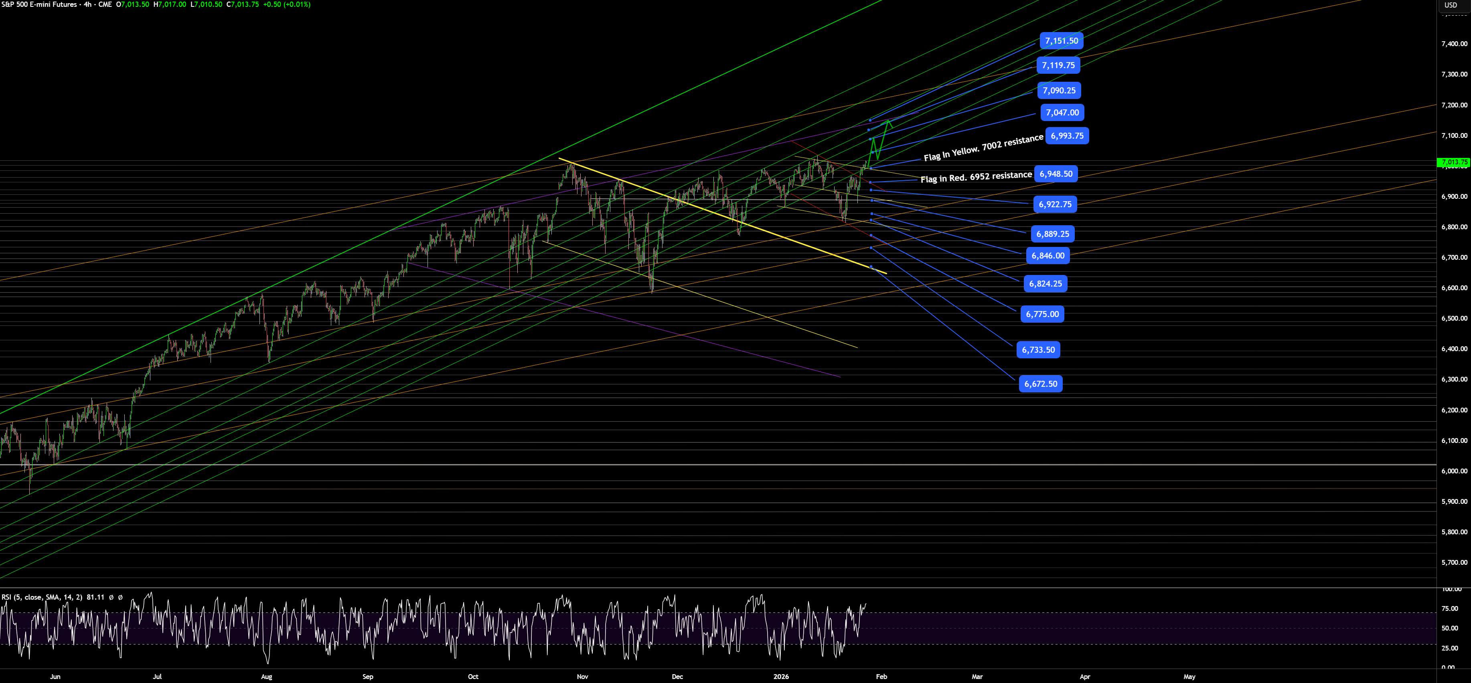The image size is (1471, 683).
Task: Select the Feb label on time axis
Action: [x=881, y=677]
